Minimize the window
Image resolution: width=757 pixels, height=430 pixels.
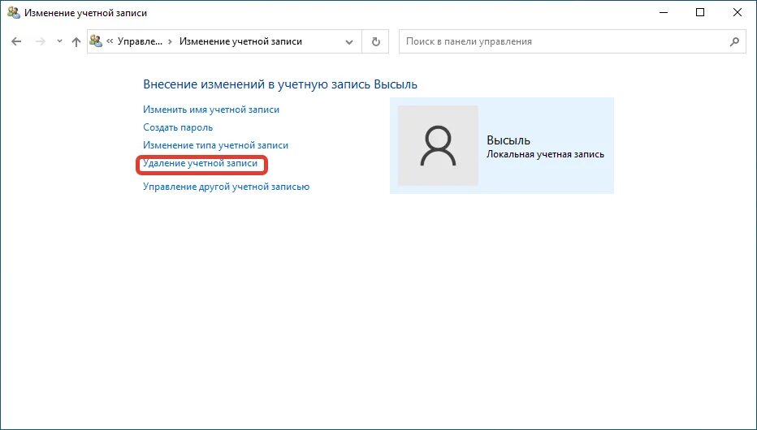pyautogui.click(x=663, y=13)
